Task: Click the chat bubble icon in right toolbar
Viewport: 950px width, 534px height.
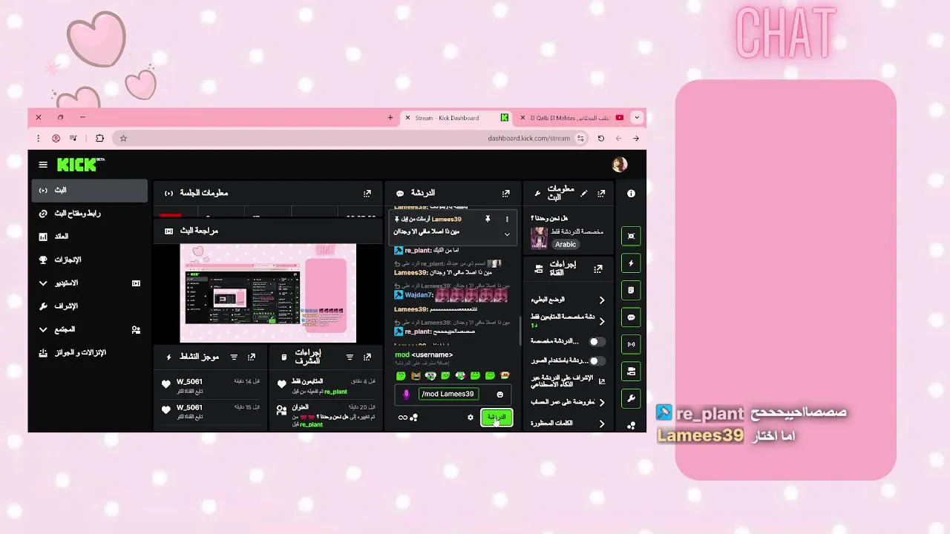Action: 631,317
